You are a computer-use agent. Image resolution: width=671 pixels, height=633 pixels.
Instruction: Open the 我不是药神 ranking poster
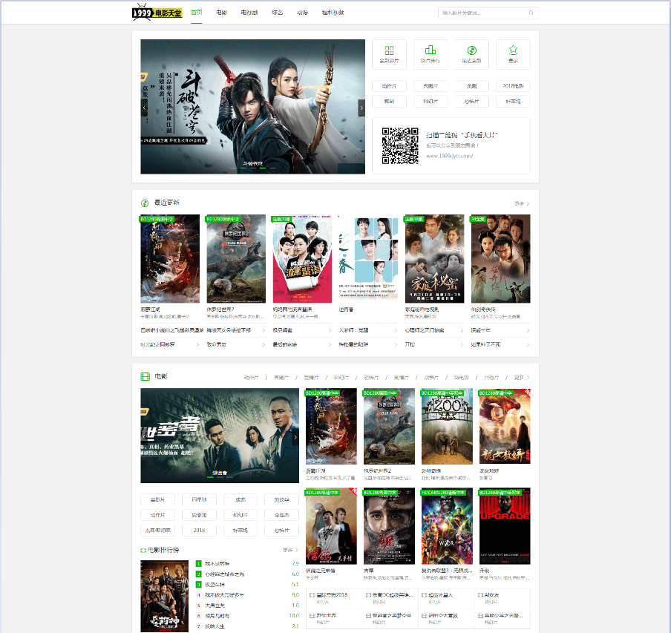[x=164, y=596]
